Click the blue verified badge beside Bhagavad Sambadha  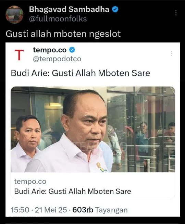click(x=115, y=10)
